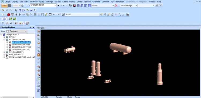
Task: Click the magnifier zoom icon in view sidebar
Action: point(39,51)
